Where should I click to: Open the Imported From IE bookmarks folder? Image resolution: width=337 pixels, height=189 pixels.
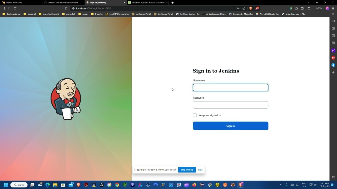49,14
